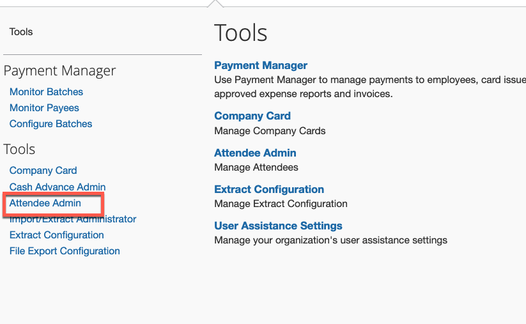Viewport: 526px width, 324px height.
Task: Select the Monitor Payees link
Action: click(44, 108)
